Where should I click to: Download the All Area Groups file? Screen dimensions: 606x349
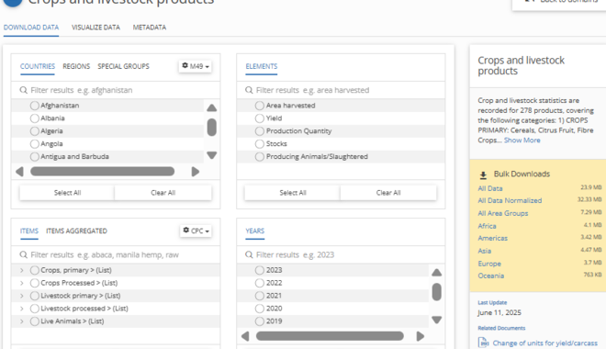pos(503,213)
